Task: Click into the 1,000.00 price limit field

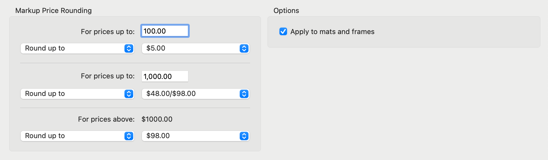Action: click(x=165, y=76)
